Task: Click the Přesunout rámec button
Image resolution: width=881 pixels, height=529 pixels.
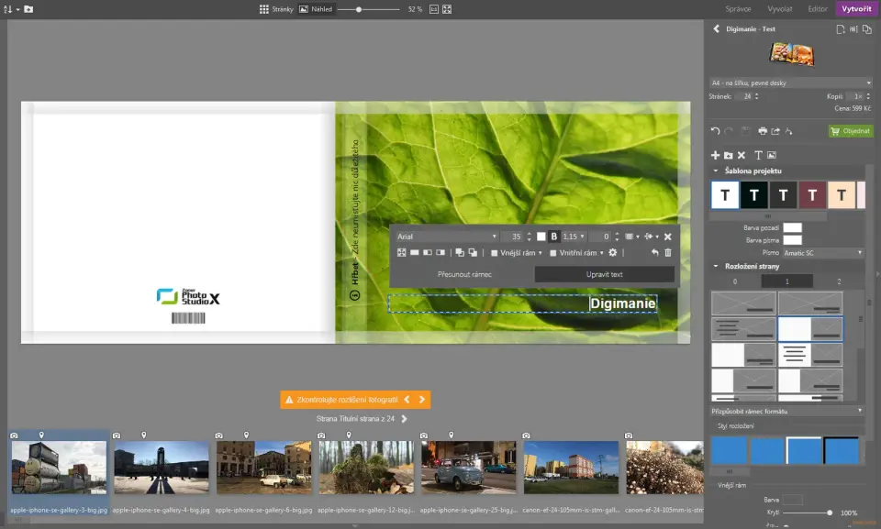Action: coord(463,274)
